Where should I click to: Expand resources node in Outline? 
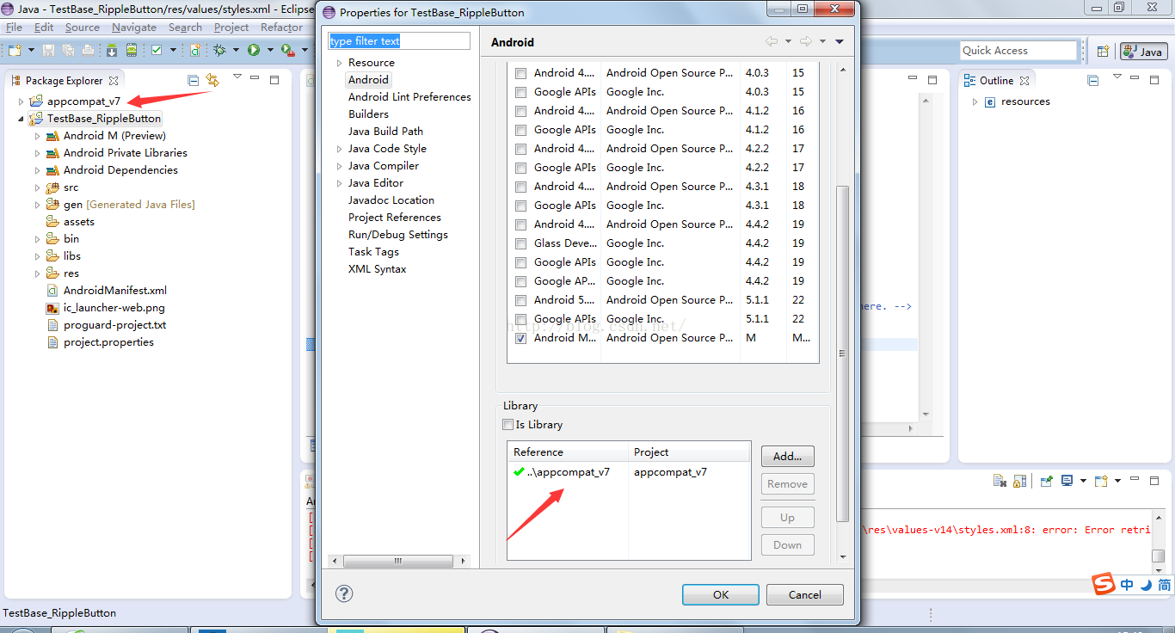click(975, 101)
